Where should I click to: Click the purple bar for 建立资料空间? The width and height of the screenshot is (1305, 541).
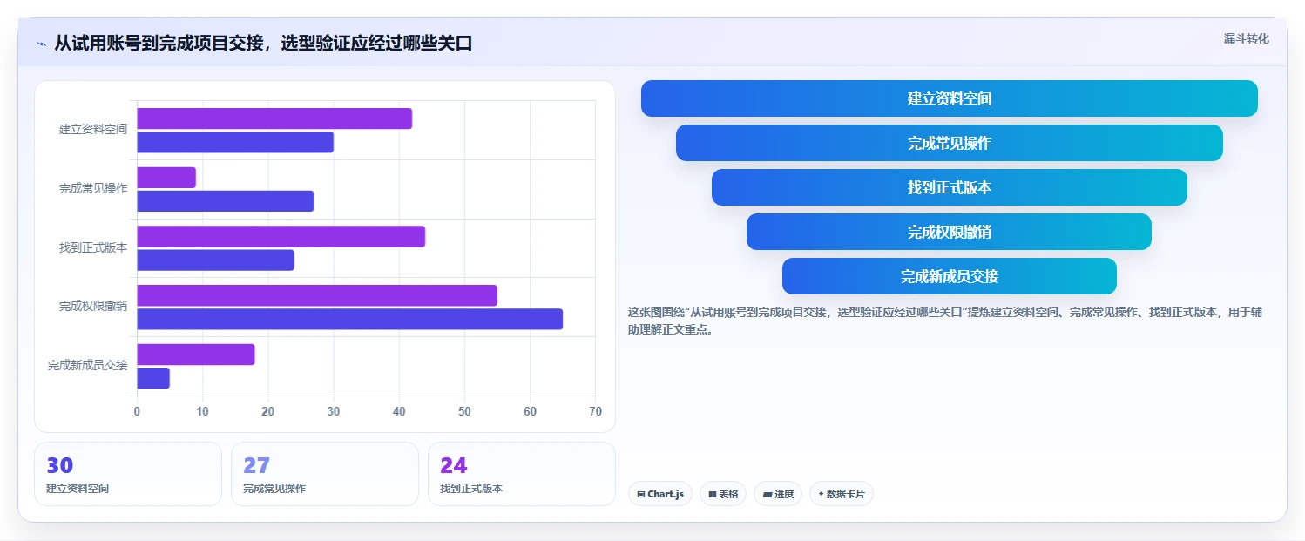[274, 118]
